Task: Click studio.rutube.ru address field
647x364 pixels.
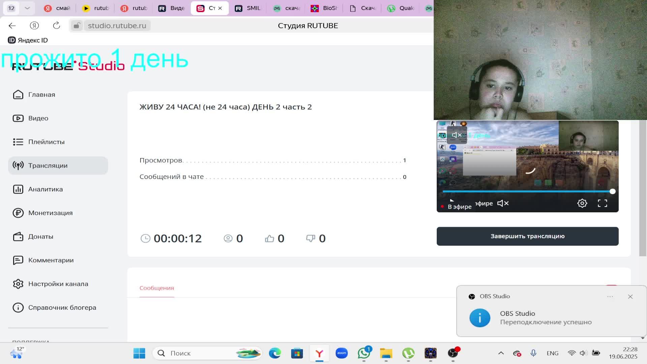Action: point(117,26)
